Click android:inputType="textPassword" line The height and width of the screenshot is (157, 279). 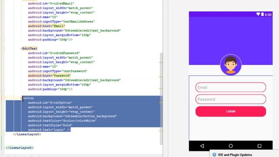[58, 71]
